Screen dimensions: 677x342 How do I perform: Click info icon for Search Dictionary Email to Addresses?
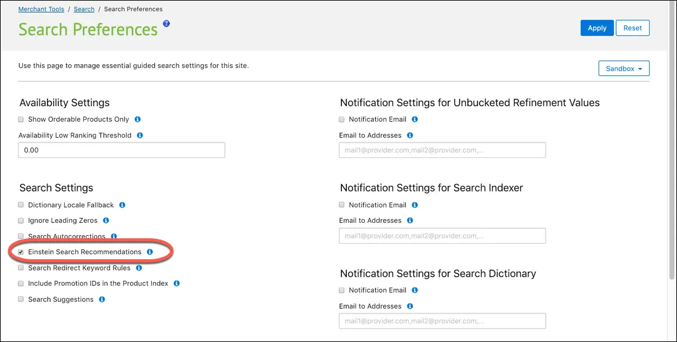click(x=410, y=306)
